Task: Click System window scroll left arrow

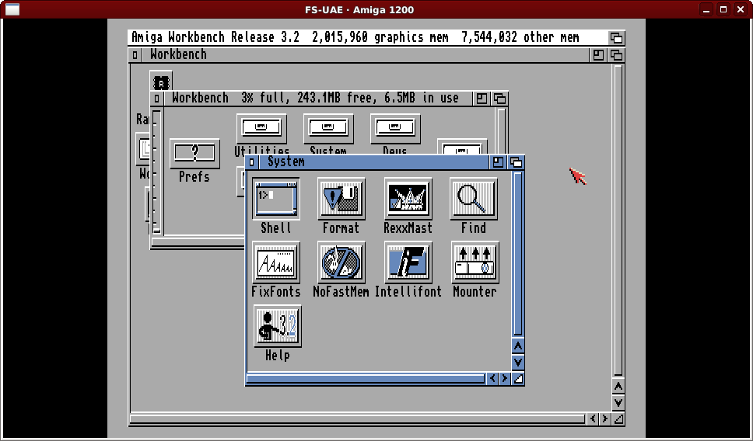Action: [x=492, y=379]
